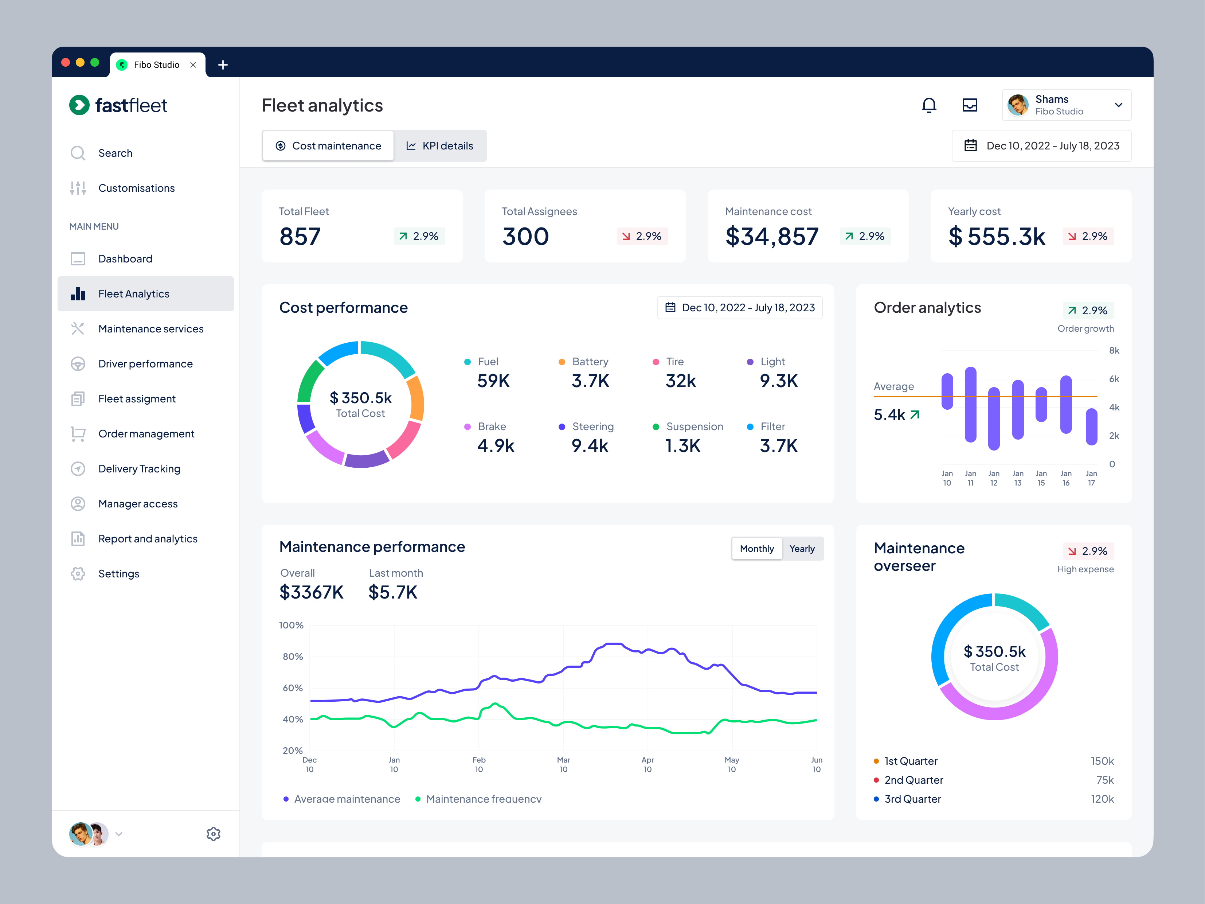Toggle Average maintenance legend series
The height and width of the screenshot is (904, 1205).
click(x=341, y=799)
